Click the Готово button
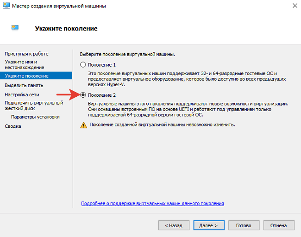Image resolution: width=301 pixels, height=237 pixels. tap(244, 225)
